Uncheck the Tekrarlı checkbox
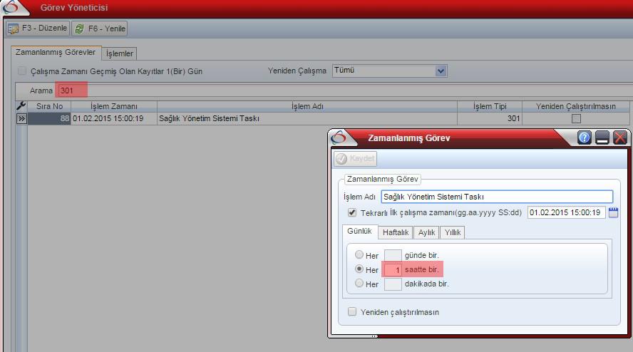 352,212
